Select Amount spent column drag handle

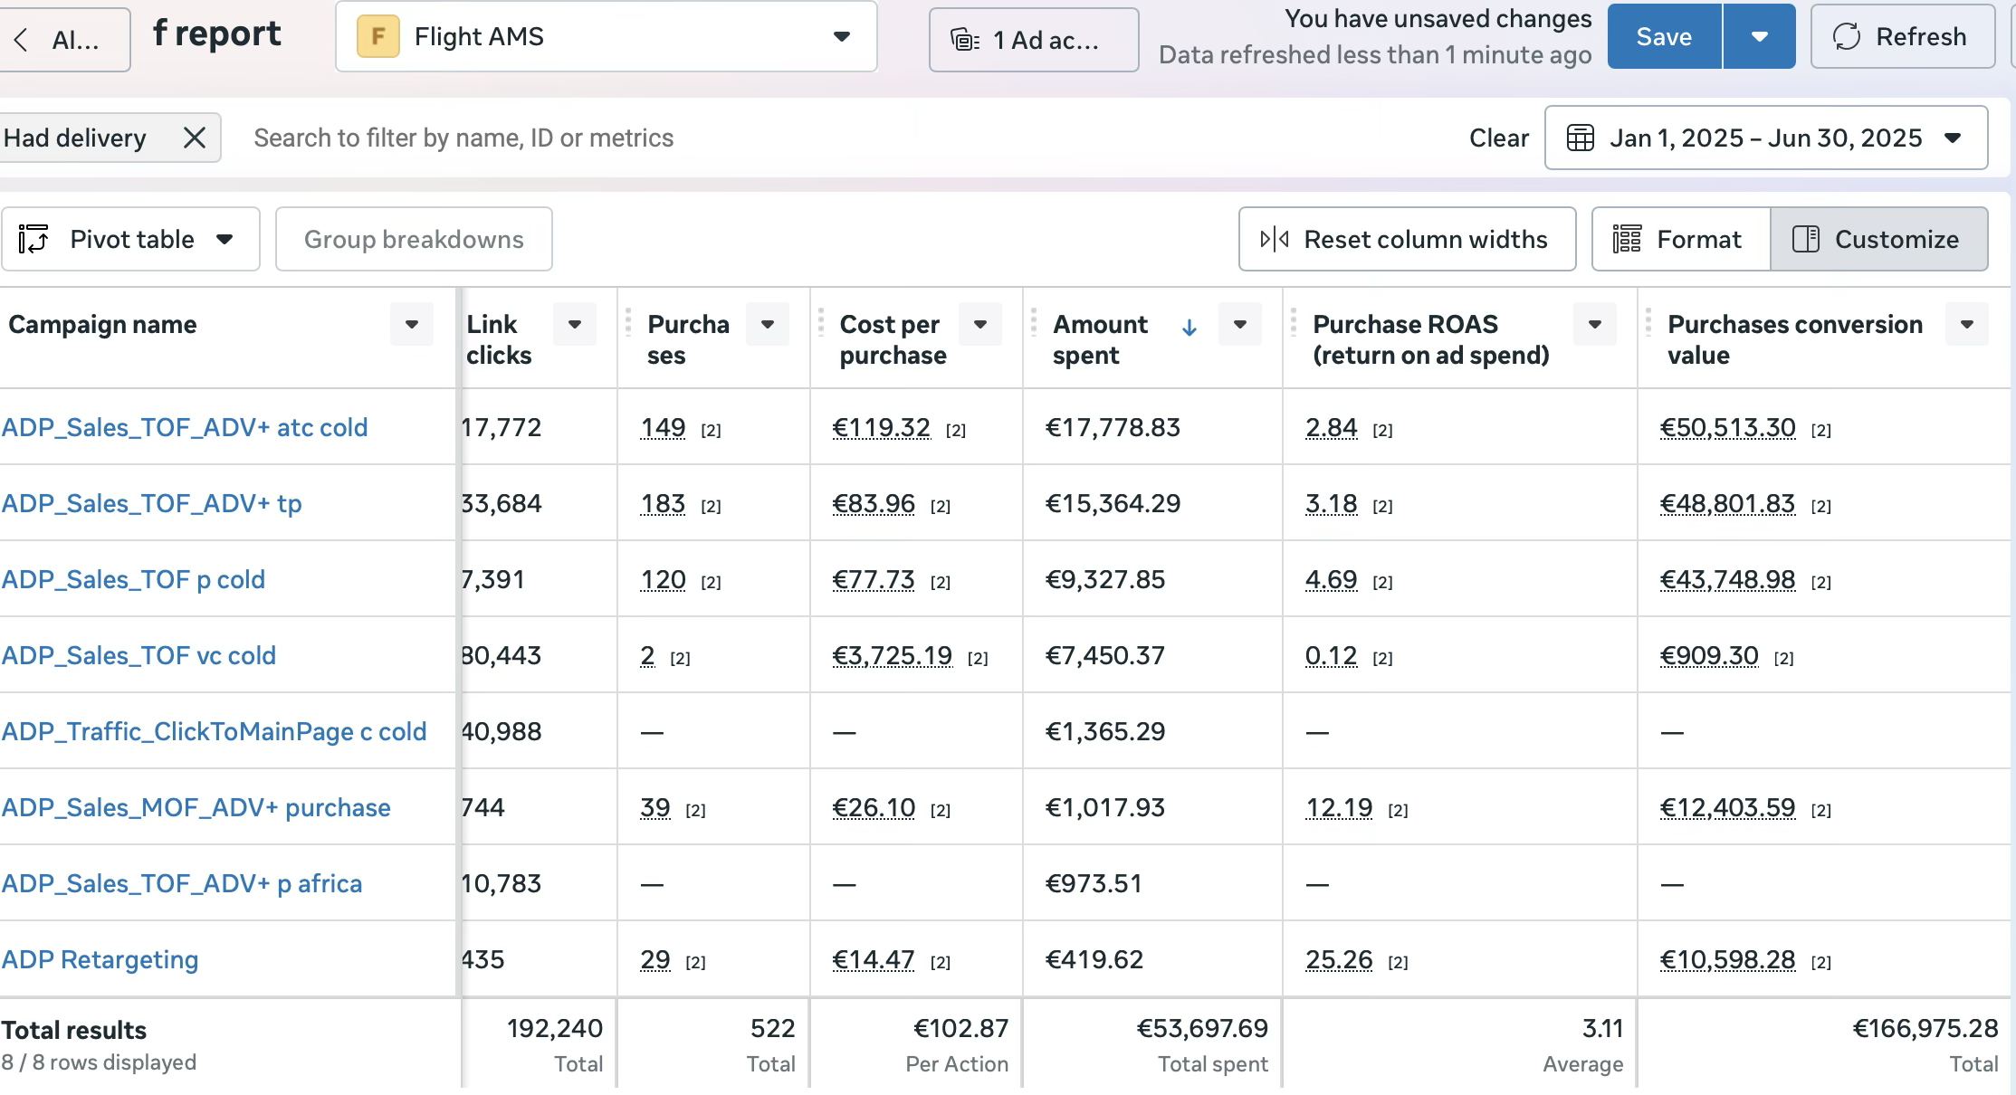click(x=1033, y=322)
